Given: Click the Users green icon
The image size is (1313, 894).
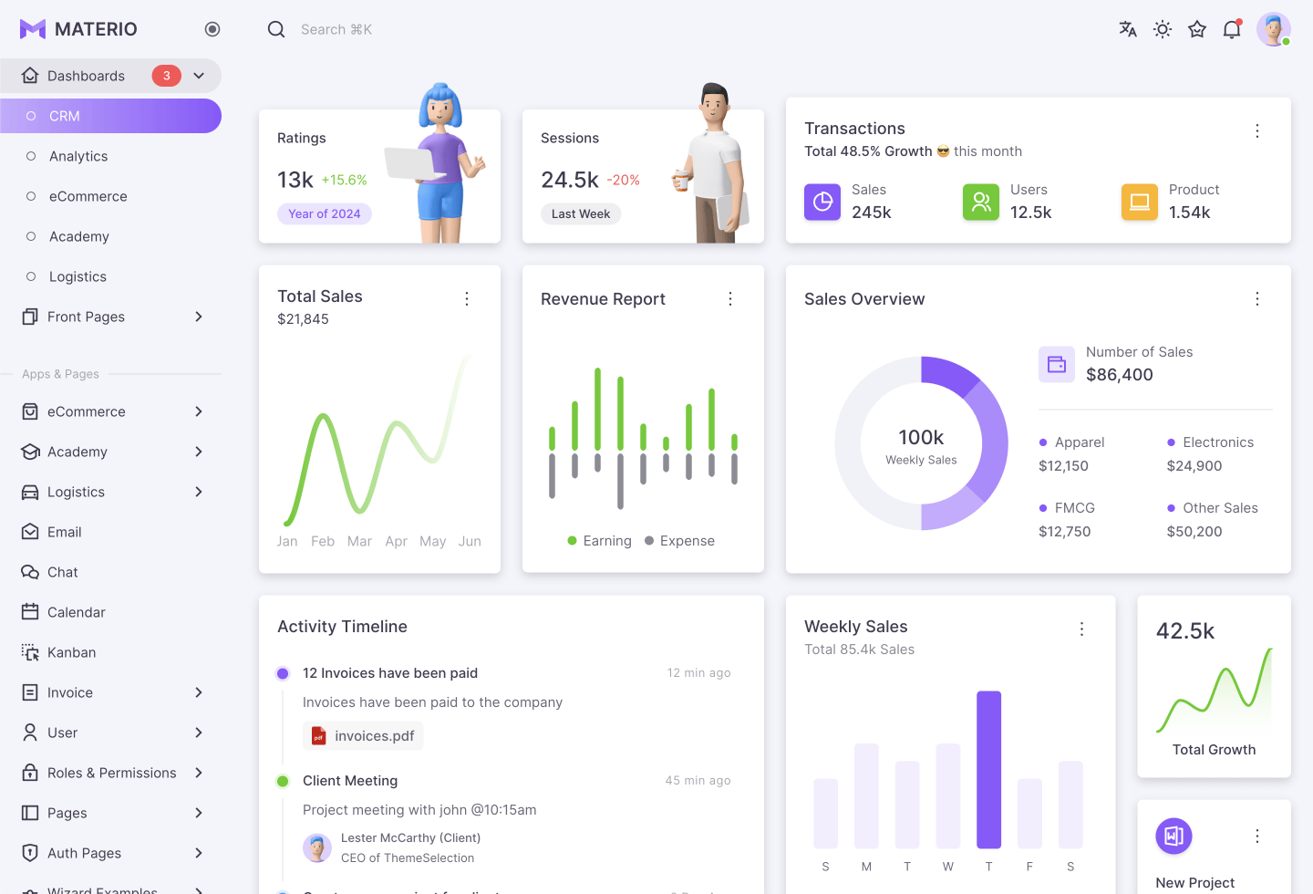Looking at the screenshot, I should (x=981, y=202).
